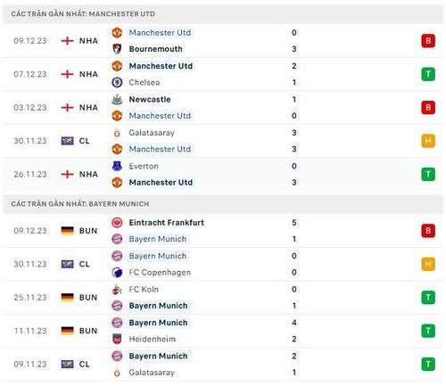The width and height of the screenshot is (446, 386).
Task: Click the Newcastle club crest icon
Action: coord(117,100)
